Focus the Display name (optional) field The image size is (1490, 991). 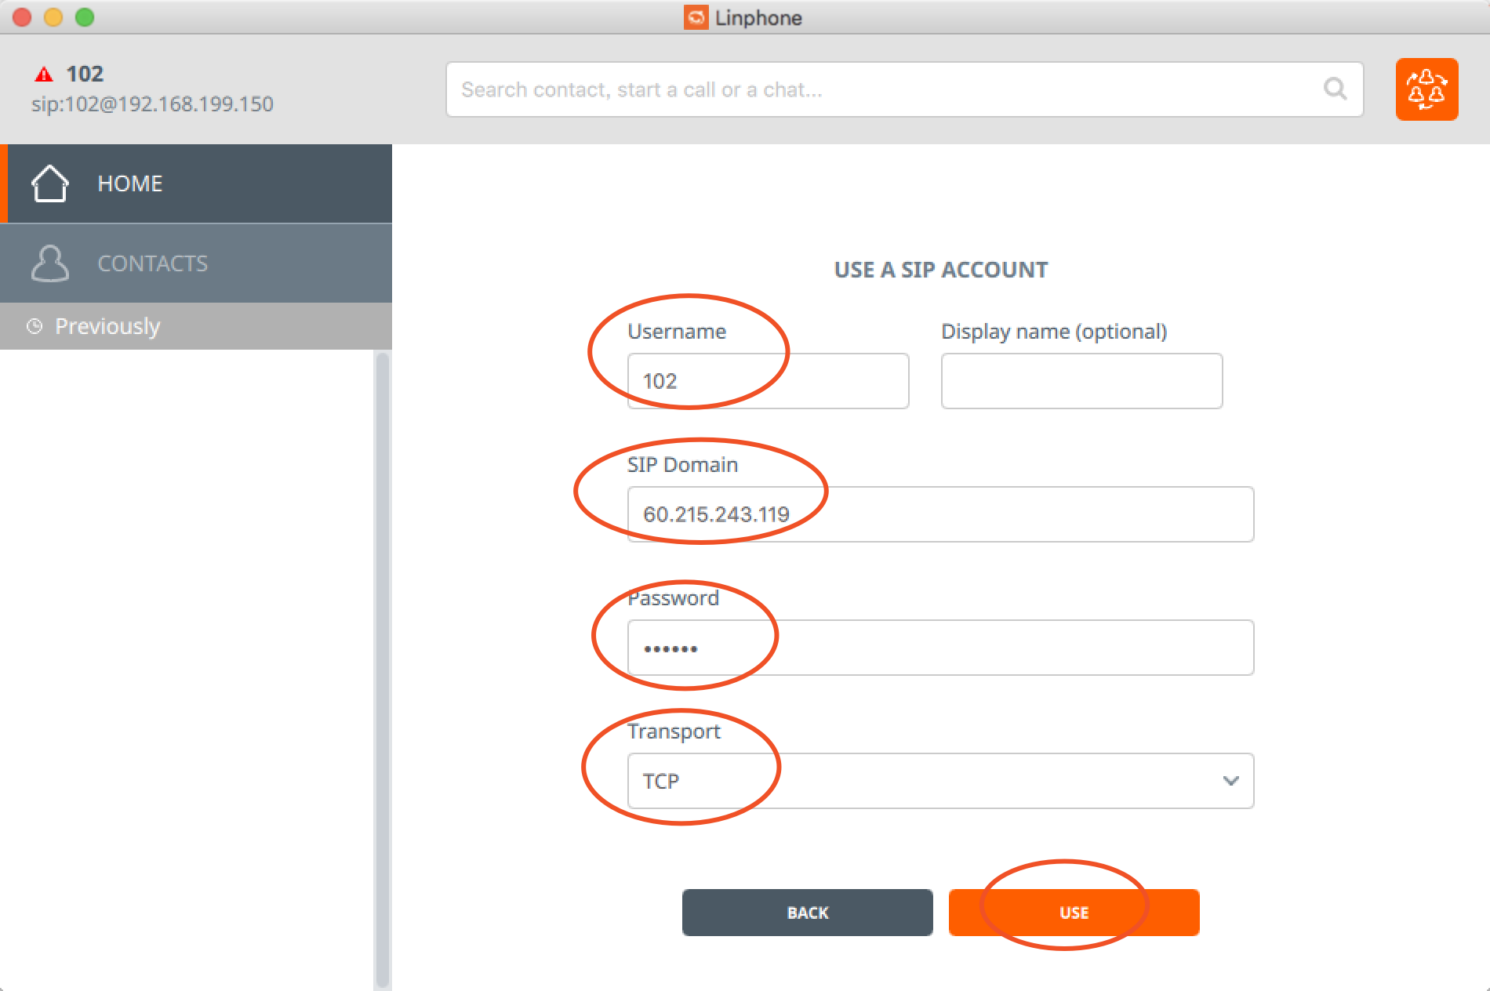pyautogui.click(x=1081, y=381)
